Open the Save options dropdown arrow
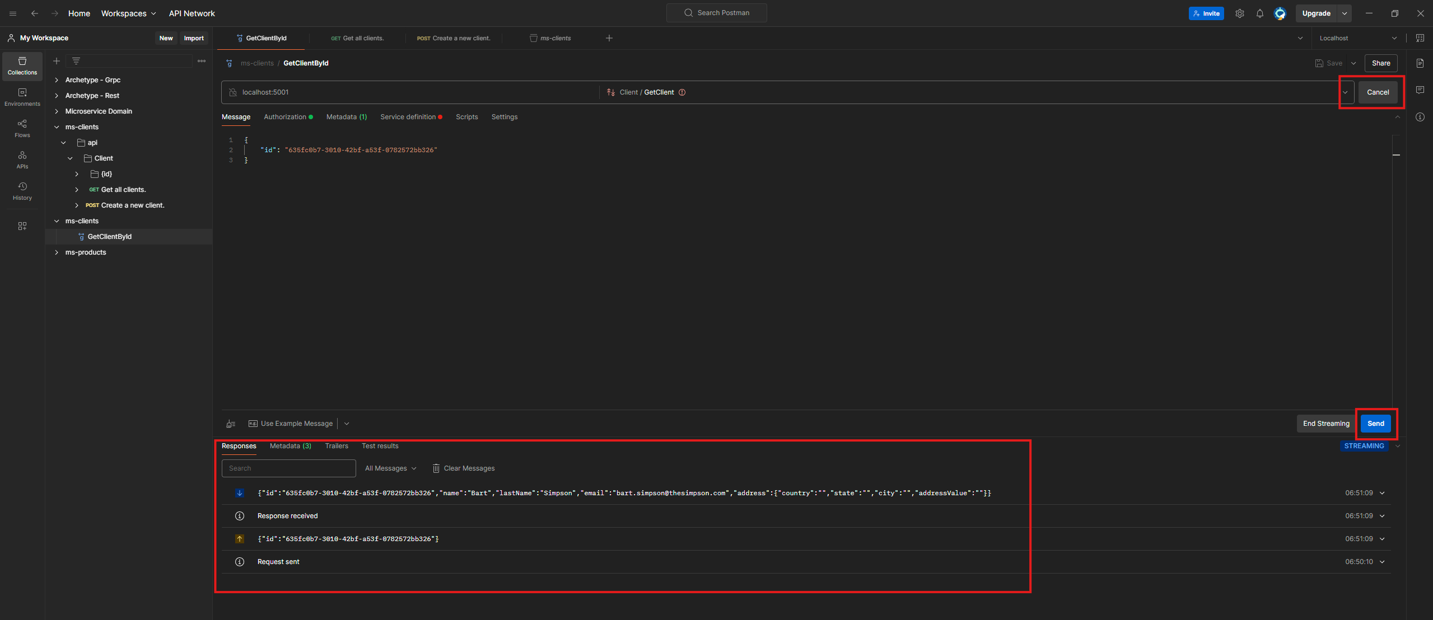This screenshot has height=620, width=1433. (x=1353, y=63)
